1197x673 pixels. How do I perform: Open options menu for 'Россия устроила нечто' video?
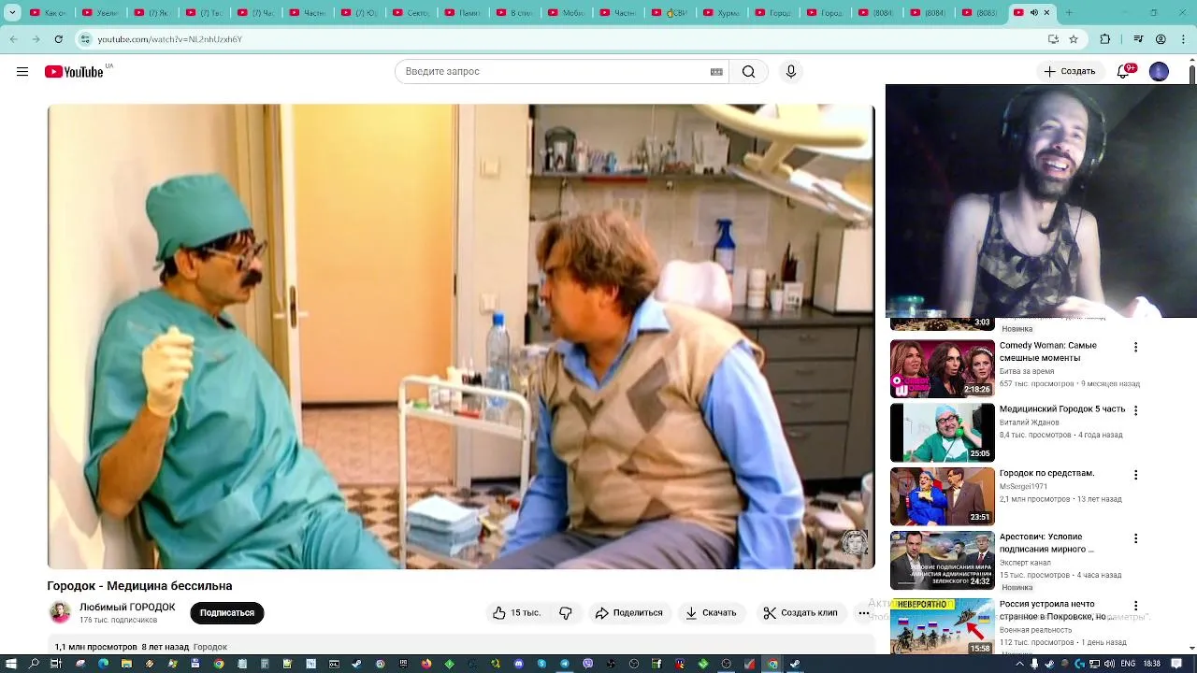[x=1136, y=606]
